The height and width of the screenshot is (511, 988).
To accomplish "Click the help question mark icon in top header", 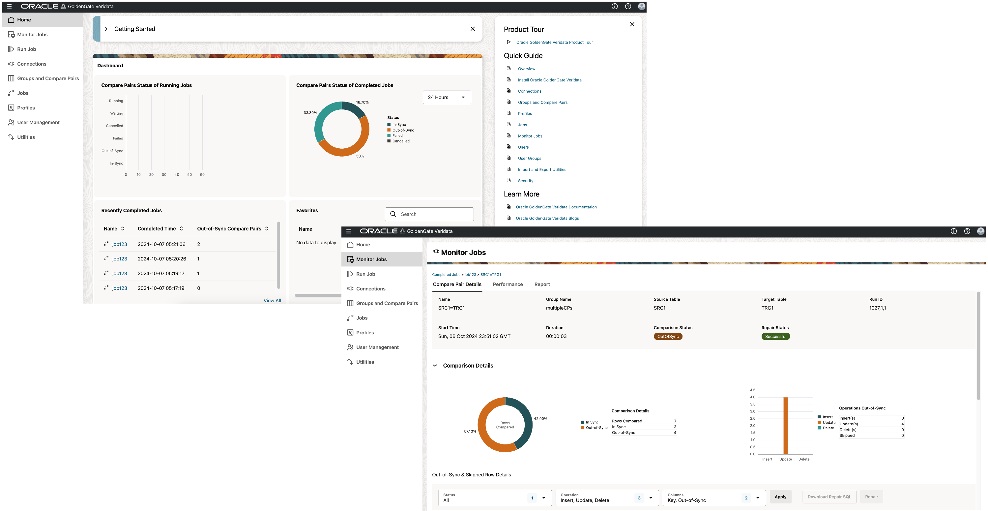I will [x=628, y=6].
